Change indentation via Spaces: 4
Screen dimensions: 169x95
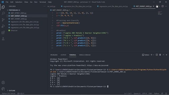[137, 93]
